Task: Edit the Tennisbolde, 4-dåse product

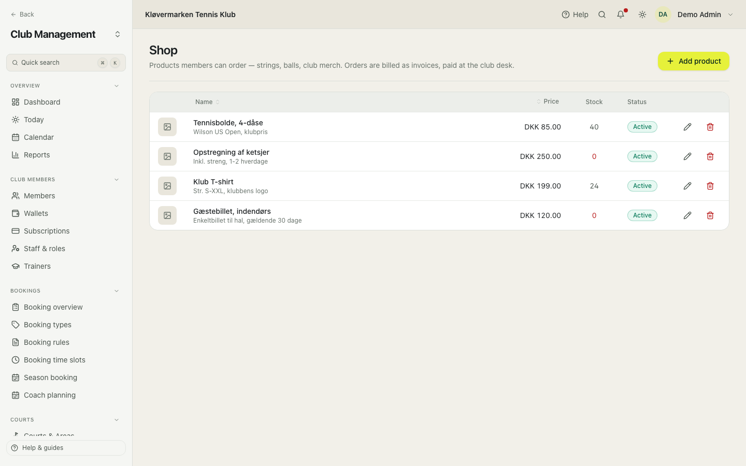Action: coord(687,127)
